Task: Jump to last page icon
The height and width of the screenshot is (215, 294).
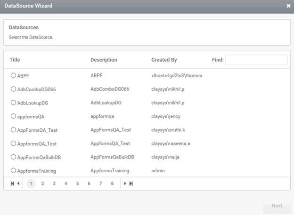Action: tap(131, 183)
